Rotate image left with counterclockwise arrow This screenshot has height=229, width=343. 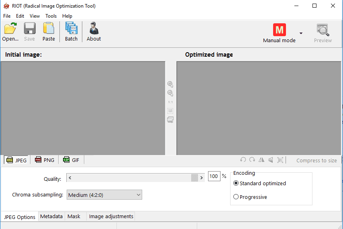pos(243,160)
